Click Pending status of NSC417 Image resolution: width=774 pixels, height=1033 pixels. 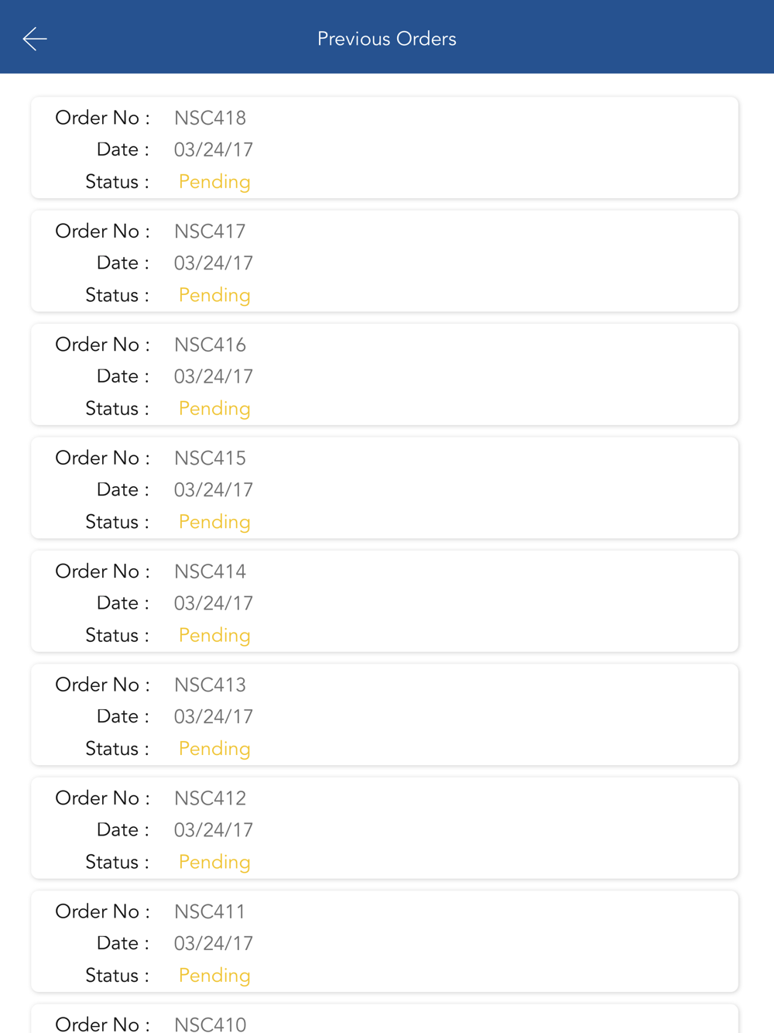click(x=214, y=295)
